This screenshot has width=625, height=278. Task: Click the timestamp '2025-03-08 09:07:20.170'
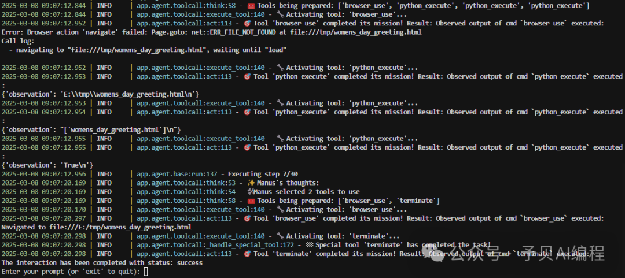click(44, 209)
